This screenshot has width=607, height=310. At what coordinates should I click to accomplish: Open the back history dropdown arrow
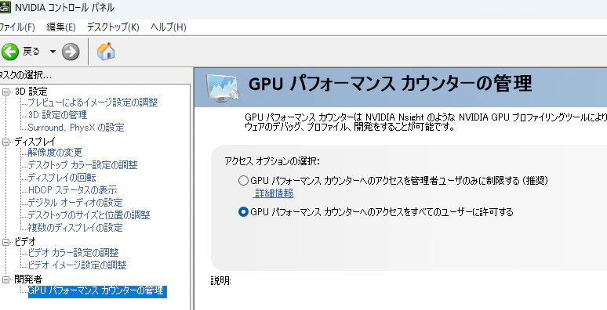tap(53, 52)
